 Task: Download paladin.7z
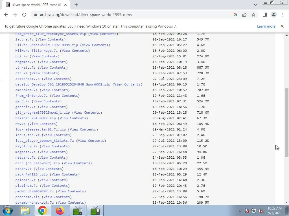(x=25, y=180)
